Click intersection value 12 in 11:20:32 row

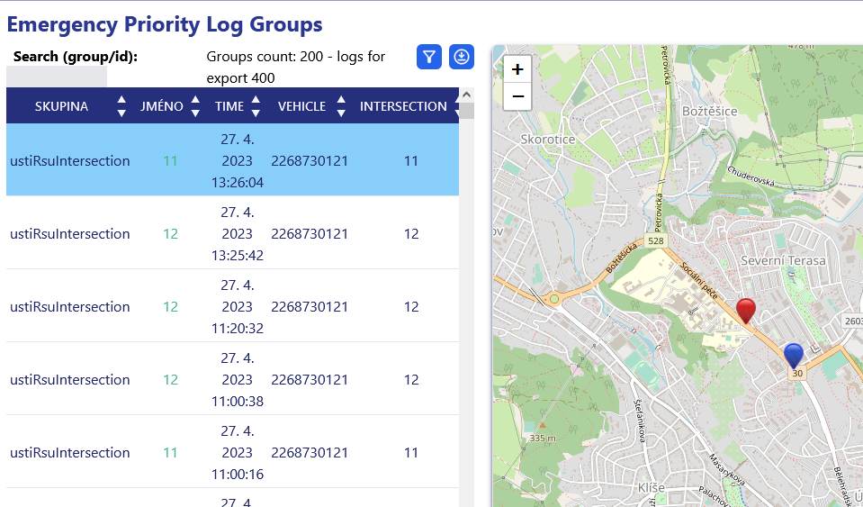pos(411,306)
